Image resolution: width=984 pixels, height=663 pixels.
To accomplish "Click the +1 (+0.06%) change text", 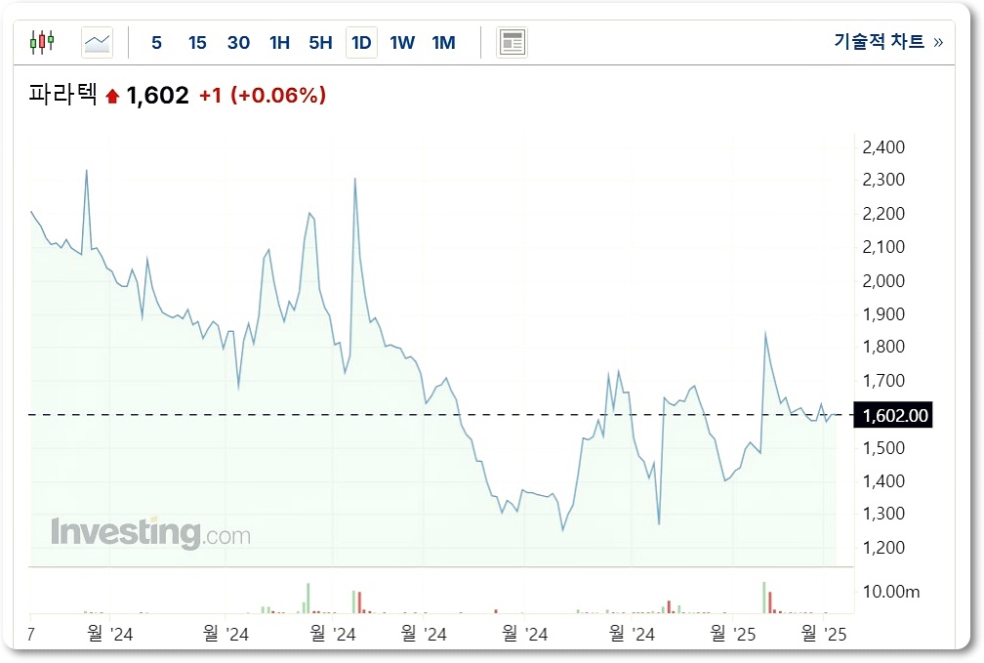I will pyautogui.click(x=263, y=96).
